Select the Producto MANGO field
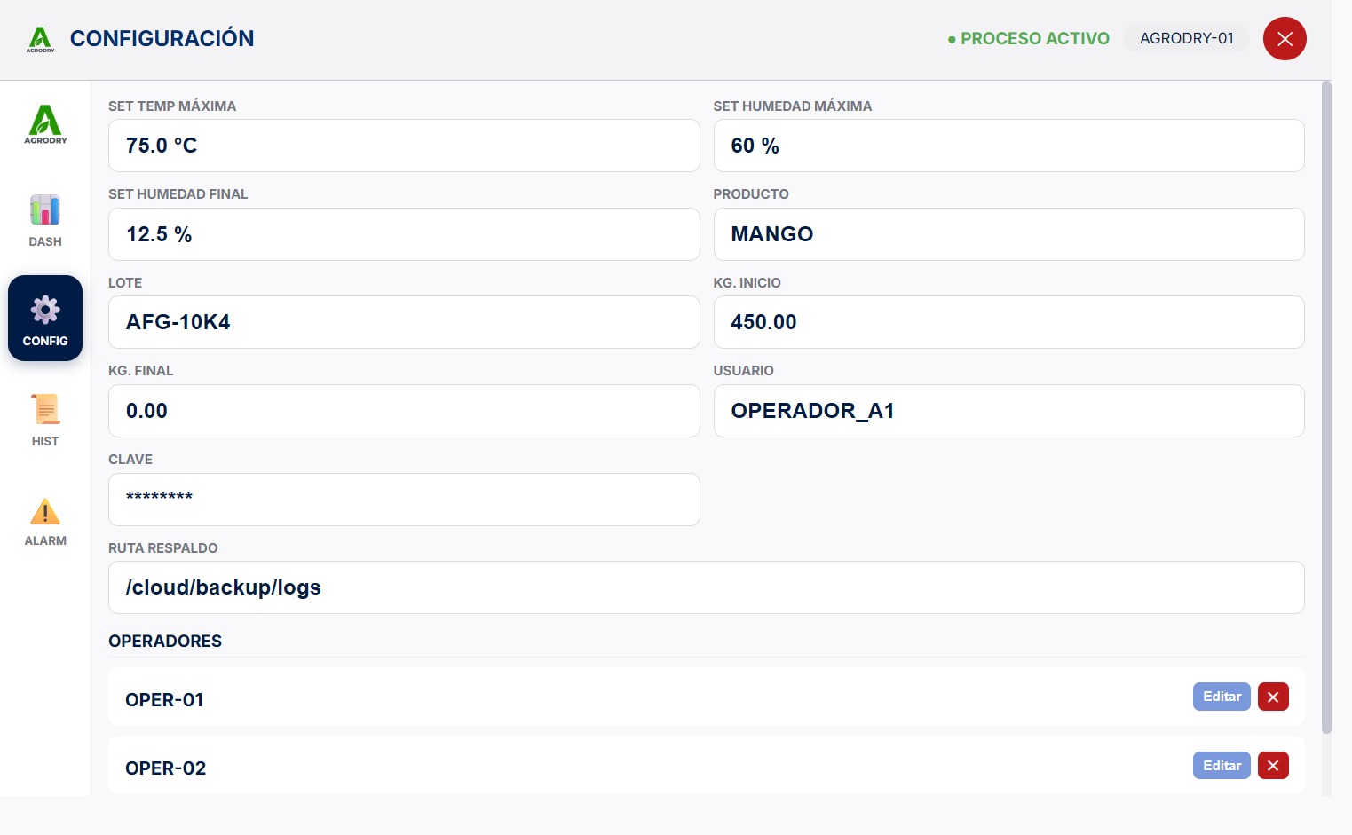This screenshot has width=1352, height=835. pos(1008,234)
